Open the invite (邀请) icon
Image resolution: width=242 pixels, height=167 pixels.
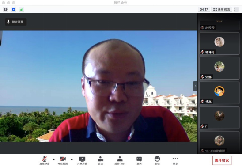[101, 161]
